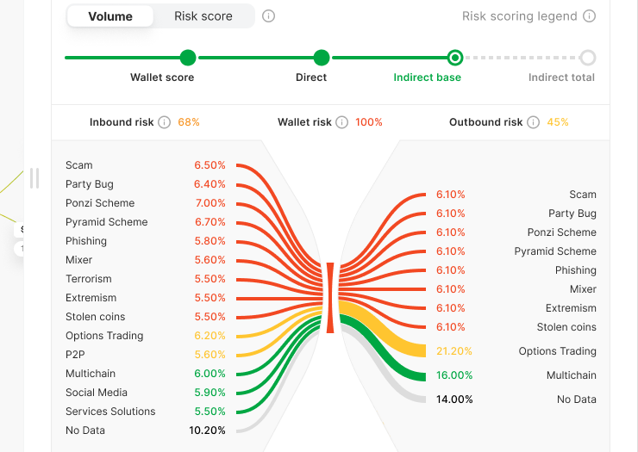This screenshot has width=638, height=452.
Task: Click inbound No Data 10.20% entry
Action: (145, 430)
